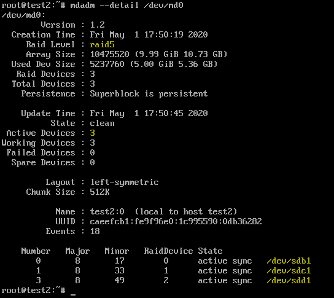Select the '/dev/md0:' header line

pyautogui.click(x=23, y=15)
